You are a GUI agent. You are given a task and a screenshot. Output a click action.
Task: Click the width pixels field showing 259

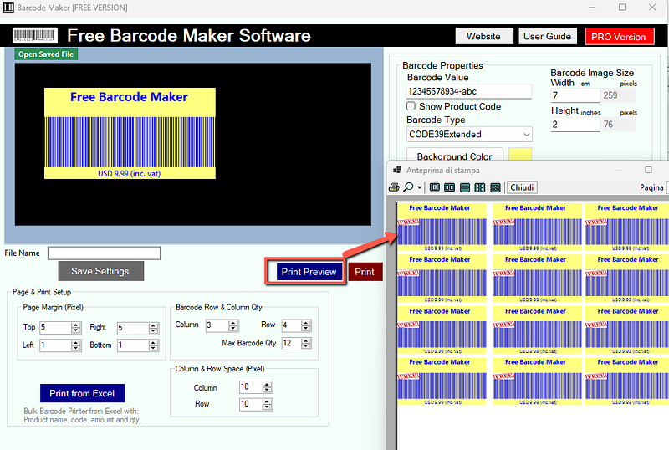coord(618,95)
